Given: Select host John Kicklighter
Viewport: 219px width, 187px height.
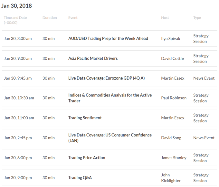Looking at the screenshot, I should pyautogui.click(x=171, y=178).
